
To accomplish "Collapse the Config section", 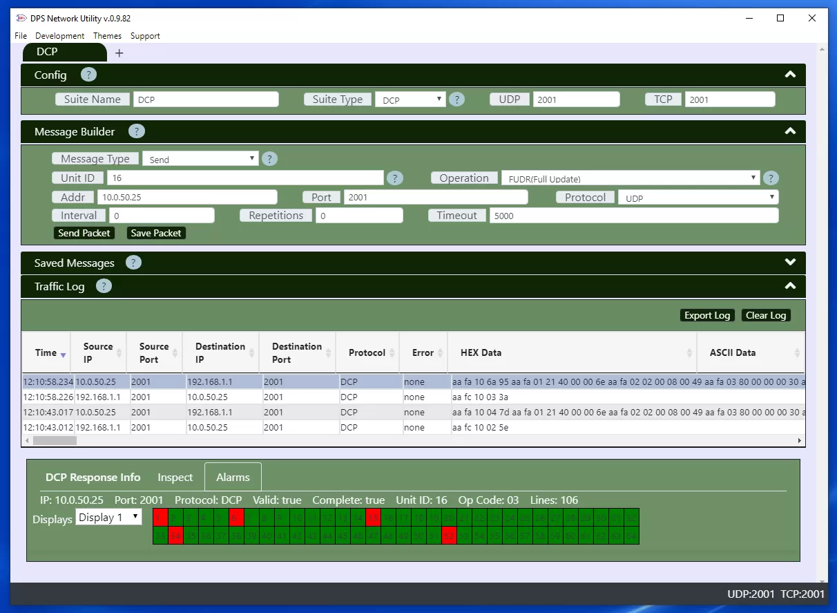I will (x=790, y=75).
